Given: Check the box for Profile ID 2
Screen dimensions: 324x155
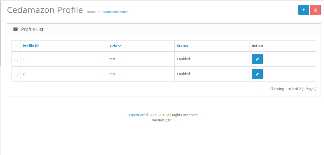Looking at the screenshot, I should pyautogui.click(x=16, y=74).
